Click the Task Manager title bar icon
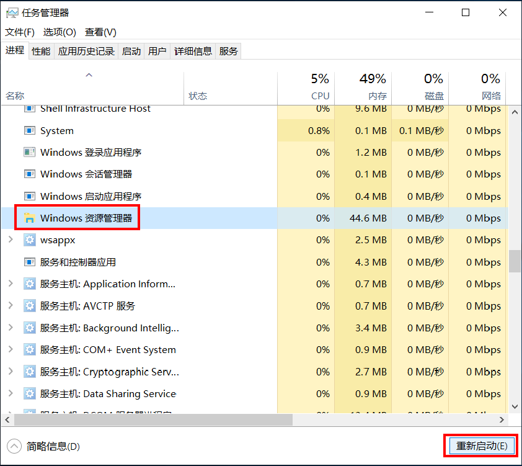Viewport: 522px width, 466px height. click(12, 12)
